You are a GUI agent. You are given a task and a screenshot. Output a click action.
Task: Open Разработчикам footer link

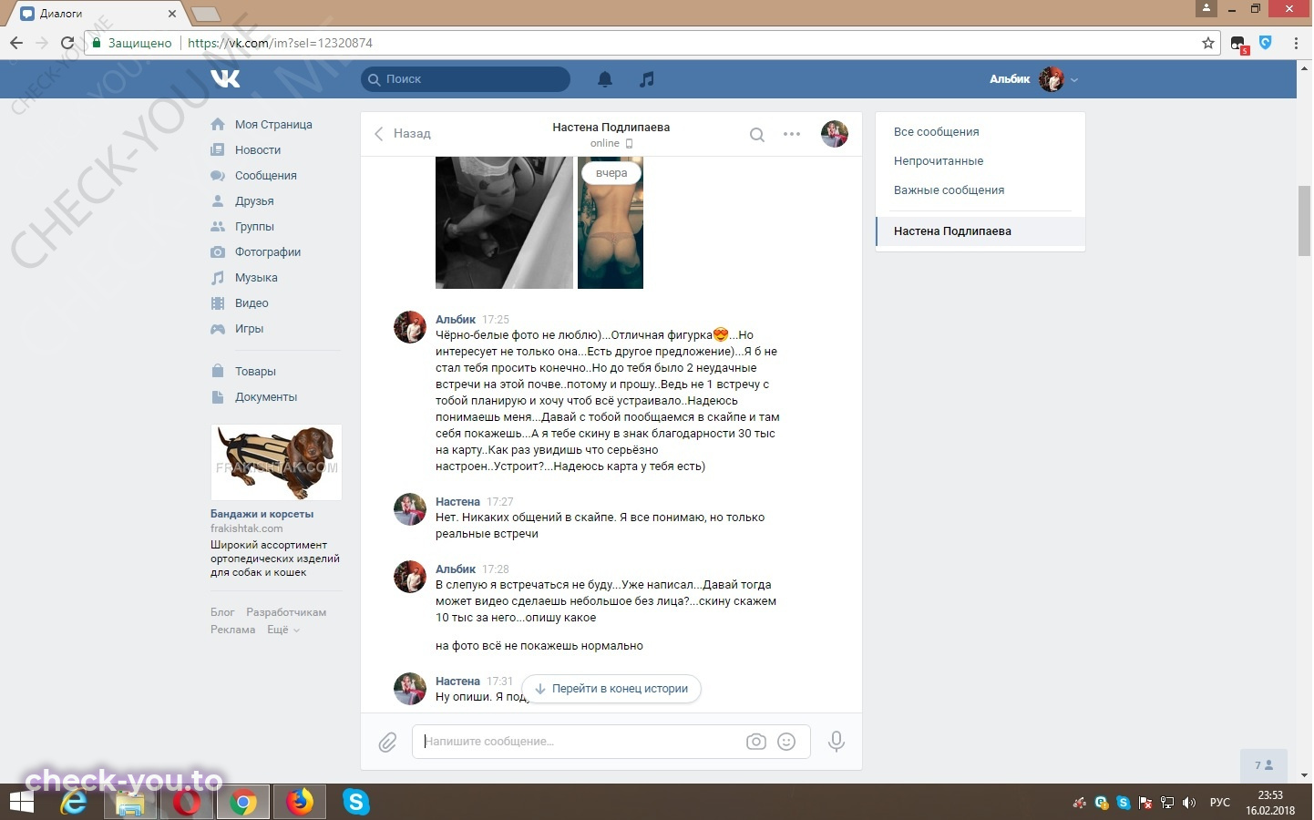286,612
